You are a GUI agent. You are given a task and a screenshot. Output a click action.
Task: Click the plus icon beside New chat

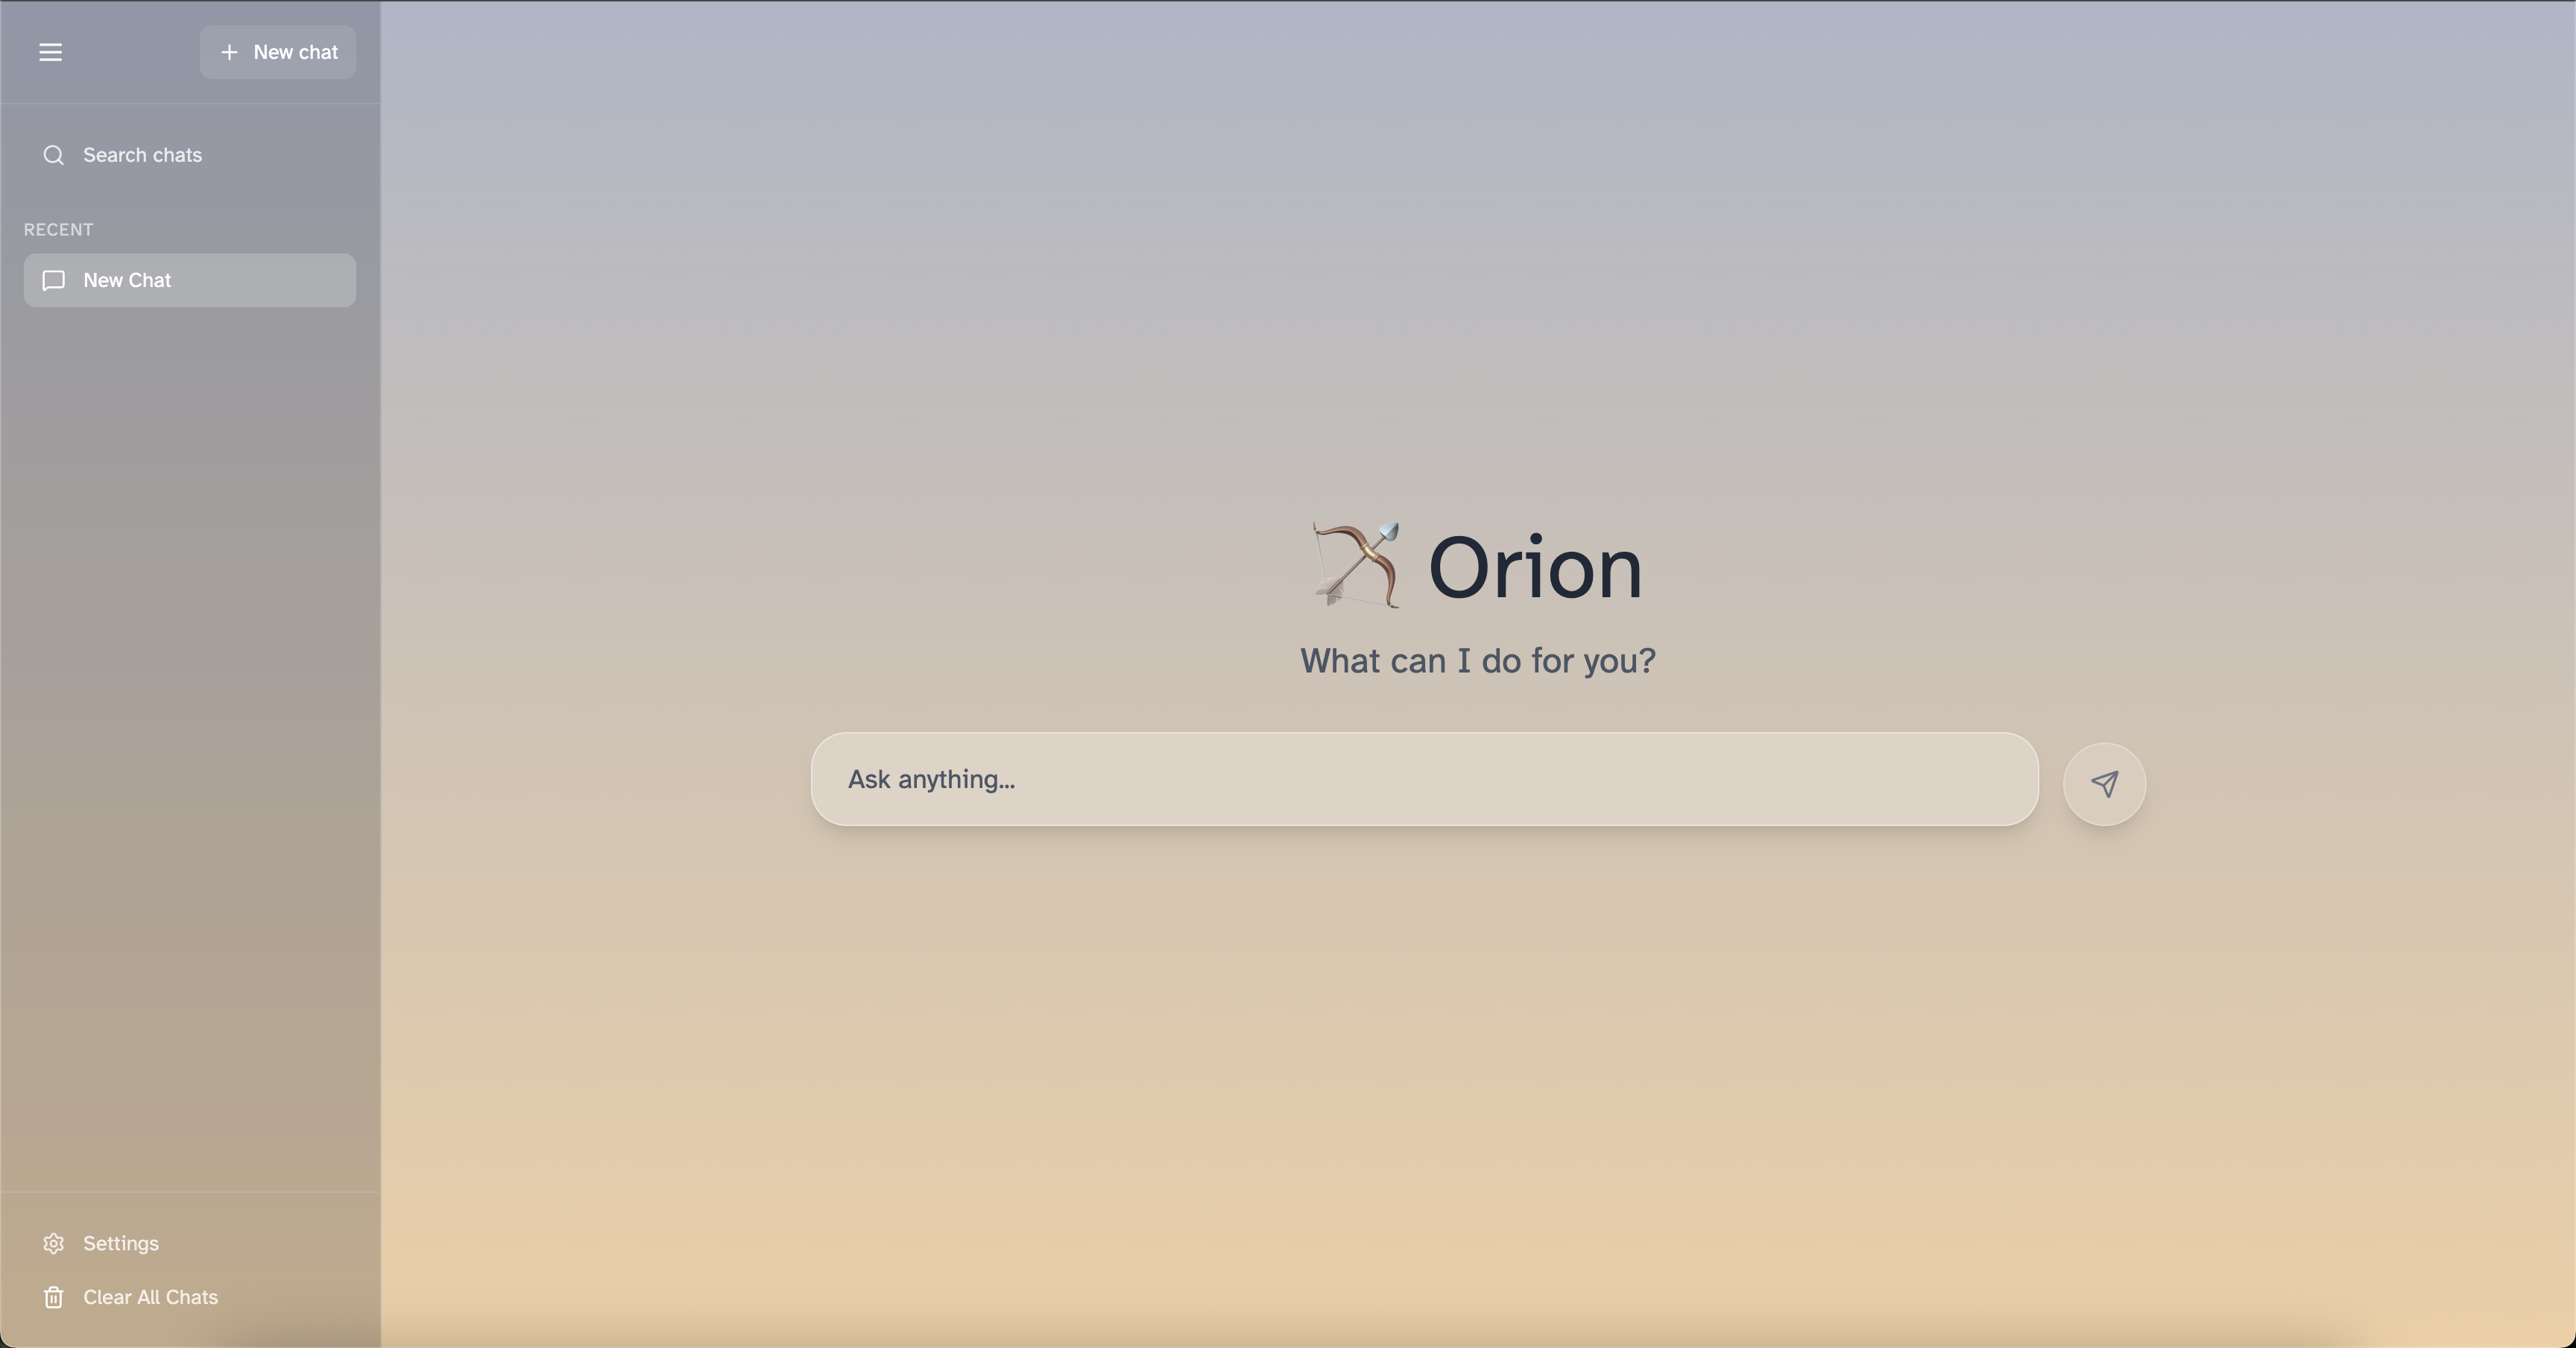click(229, 52)
